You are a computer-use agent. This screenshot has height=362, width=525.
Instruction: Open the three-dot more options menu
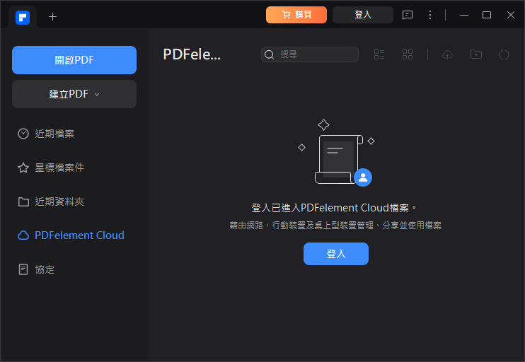430,15
